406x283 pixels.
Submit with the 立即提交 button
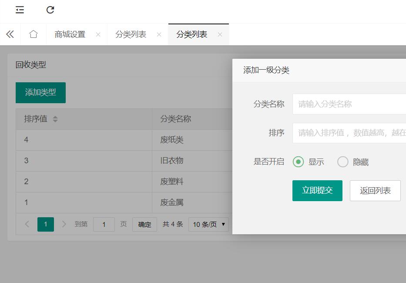(x=318, y=191)
